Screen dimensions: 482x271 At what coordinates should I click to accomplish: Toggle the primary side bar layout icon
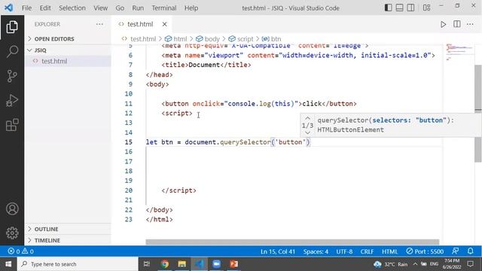[389, 8]
